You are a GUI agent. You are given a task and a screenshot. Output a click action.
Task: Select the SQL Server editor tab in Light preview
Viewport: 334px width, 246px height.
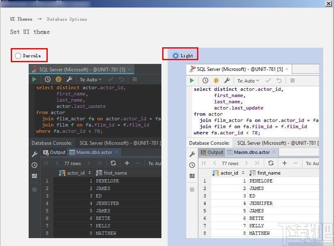[239, 69]
